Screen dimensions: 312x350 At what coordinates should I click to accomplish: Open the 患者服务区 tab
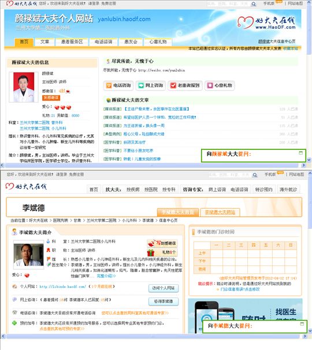click(72, 42)
